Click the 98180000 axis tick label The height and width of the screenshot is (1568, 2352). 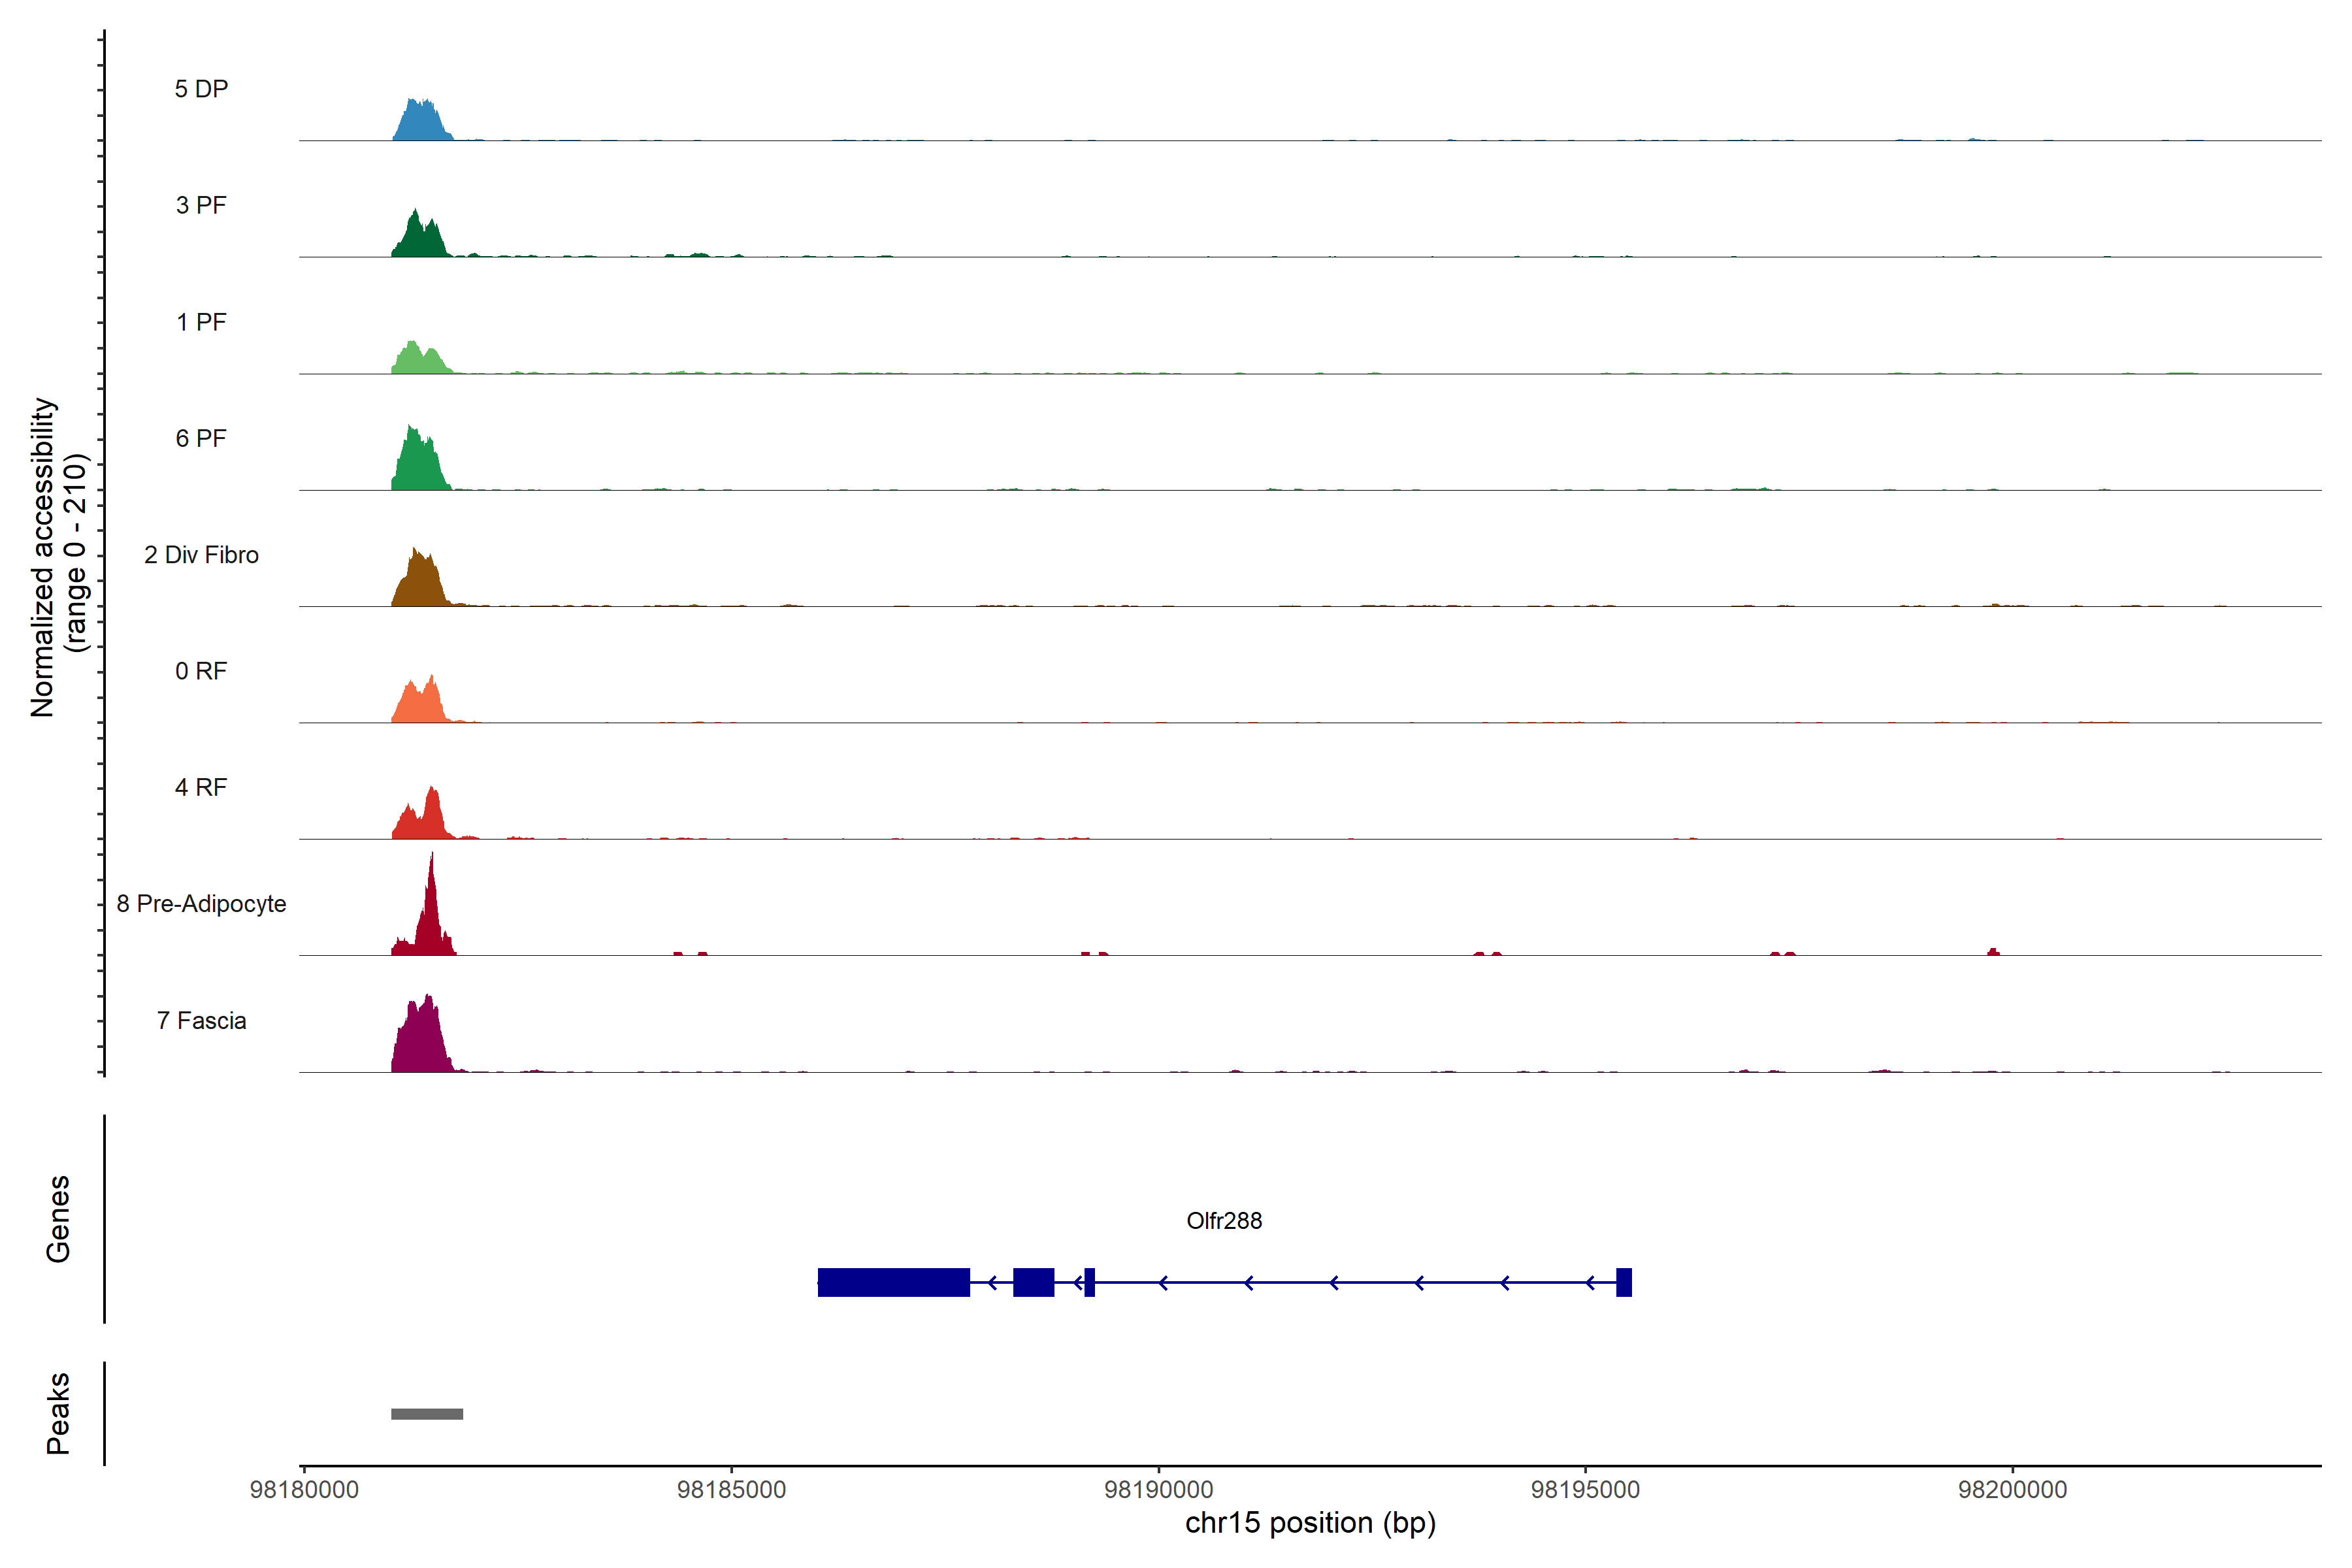point(304,1490)
